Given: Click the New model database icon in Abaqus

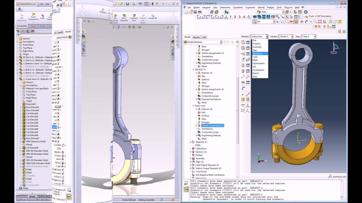Looking at the screenshot, I should tap(186, 12).
